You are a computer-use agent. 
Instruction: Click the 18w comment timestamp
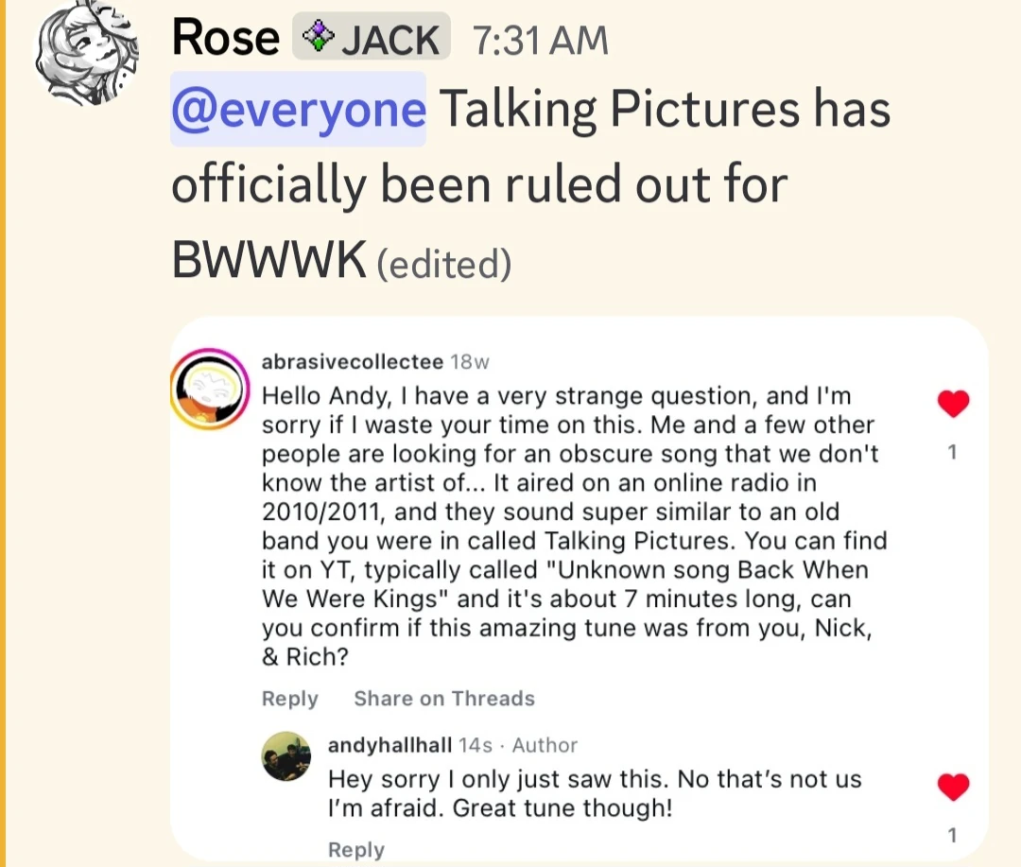[x=470, y=361]
